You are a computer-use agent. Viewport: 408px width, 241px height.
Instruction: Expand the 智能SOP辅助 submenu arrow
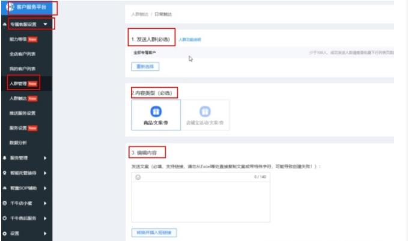click(46, 187)
